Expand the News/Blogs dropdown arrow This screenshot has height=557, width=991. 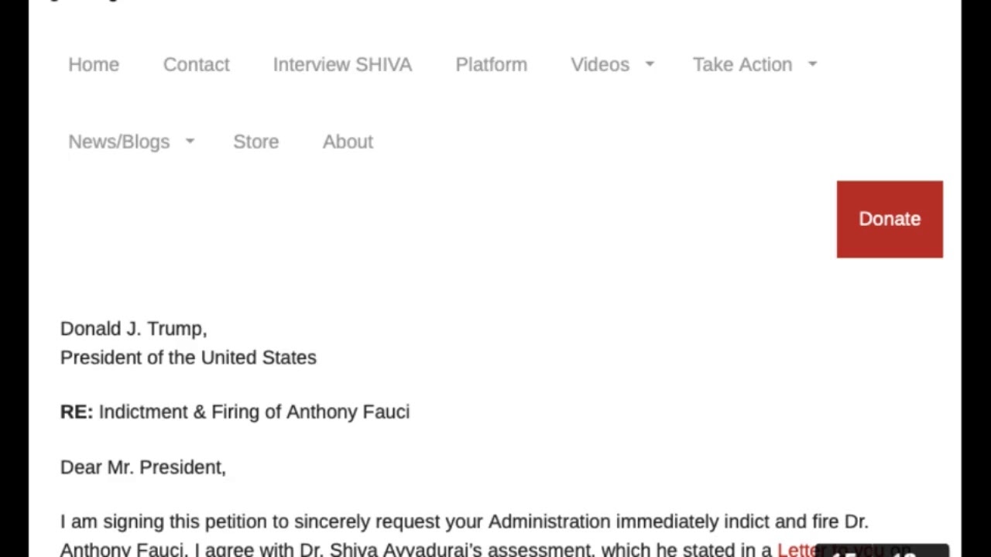point(190,141)
